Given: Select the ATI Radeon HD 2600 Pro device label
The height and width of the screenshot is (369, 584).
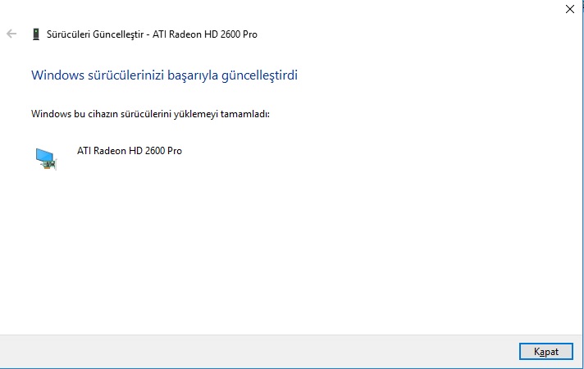Looking at the screenshot, I should click(130, 151).
